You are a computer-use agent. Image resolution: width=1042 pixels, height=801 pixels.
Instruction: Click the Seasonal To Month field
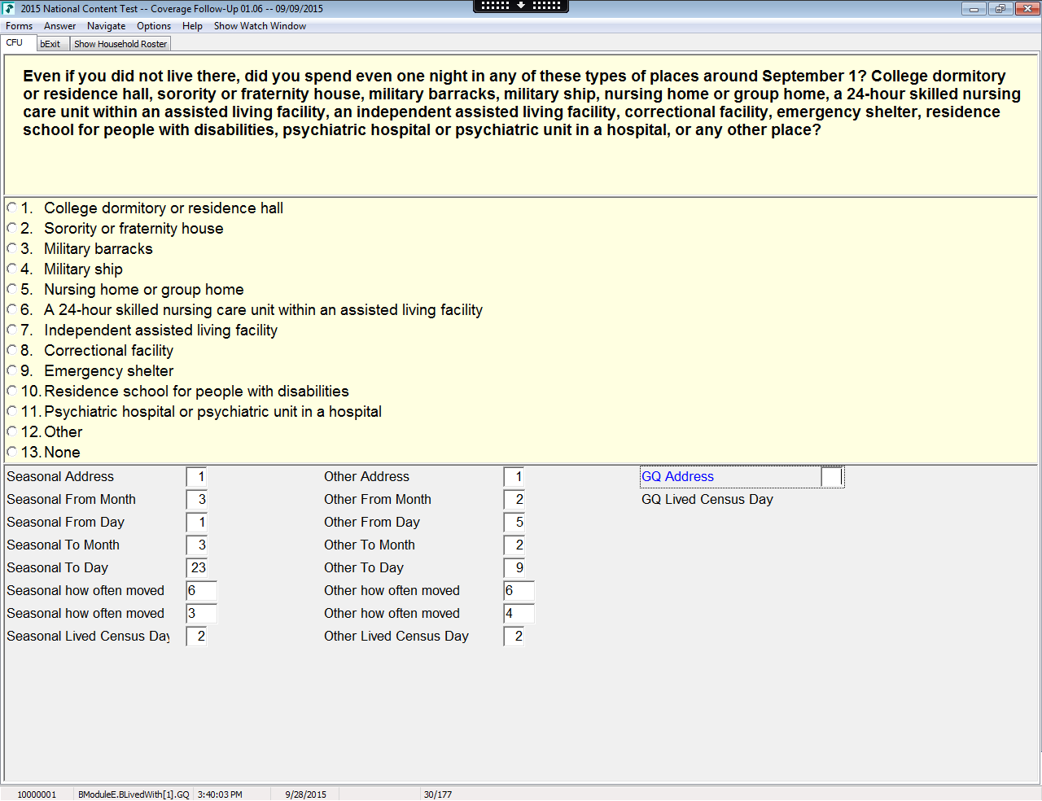[x=196, y=545]
